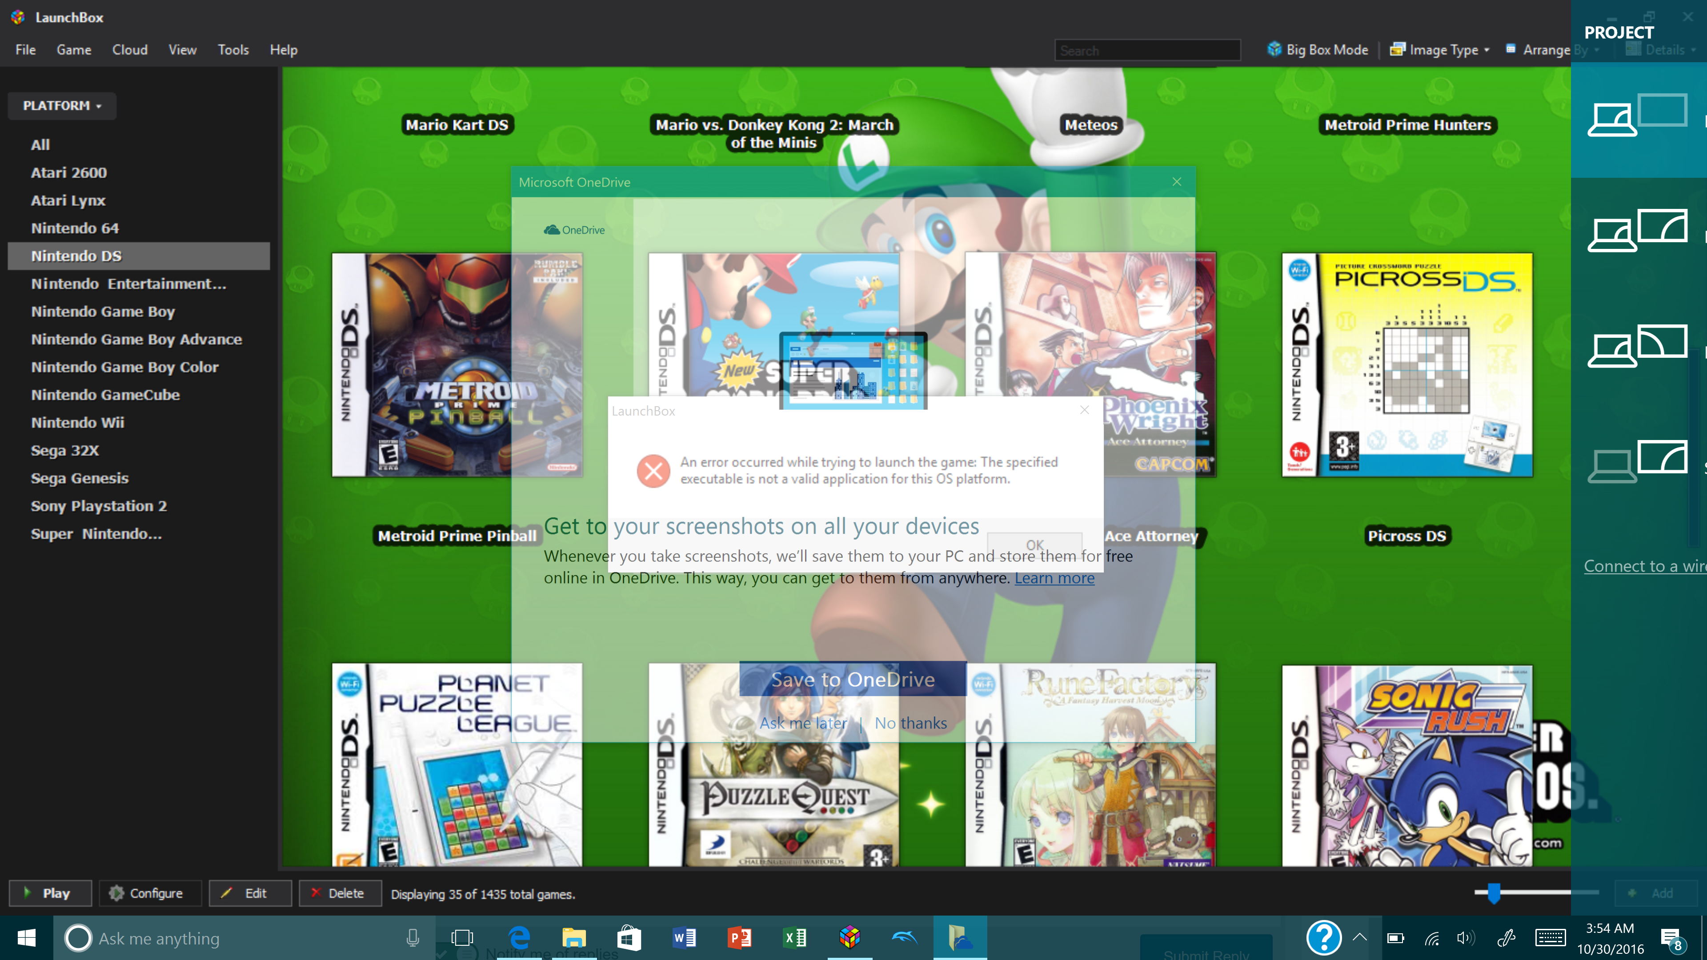Open the File menu
1707x960 pixels.
(26, 50)
